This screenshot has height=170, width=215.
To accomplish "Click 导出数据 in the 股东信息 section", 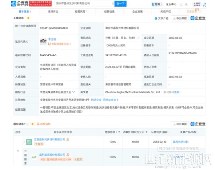I will (x=180, y=124).
